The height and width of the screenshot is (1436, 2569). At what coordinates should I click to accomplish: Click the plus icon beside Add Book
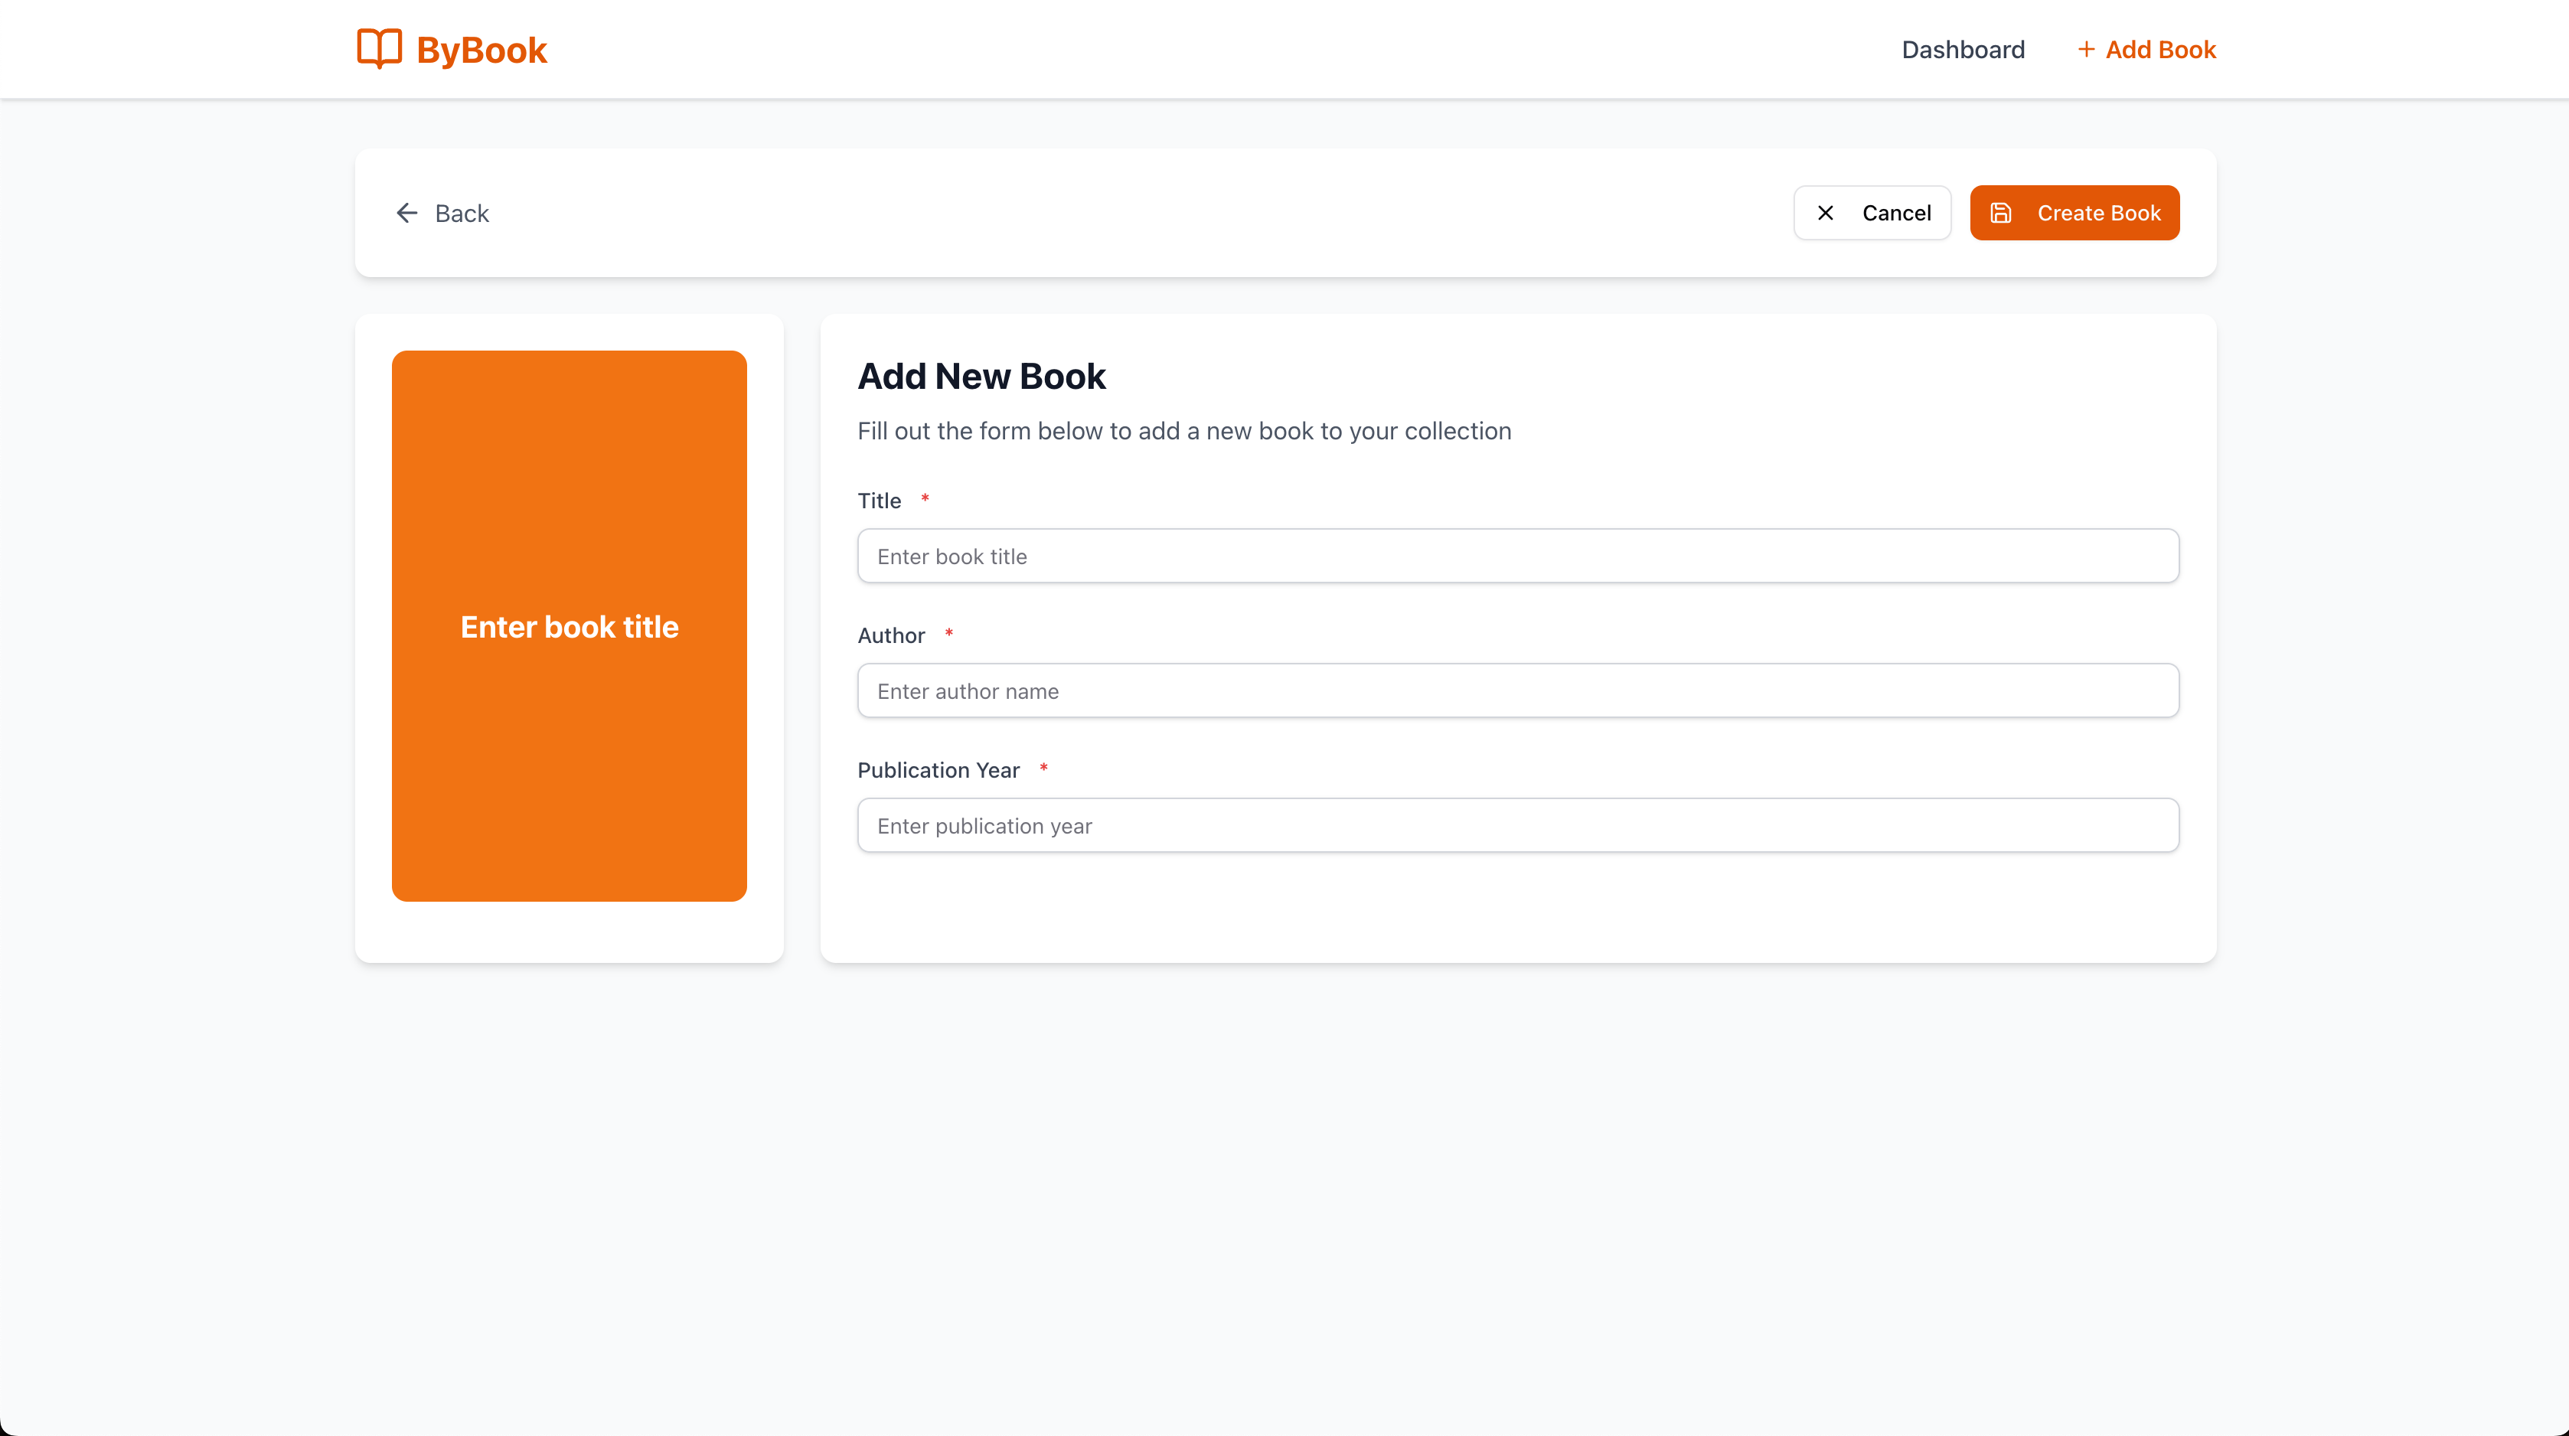pos(2085,50)
